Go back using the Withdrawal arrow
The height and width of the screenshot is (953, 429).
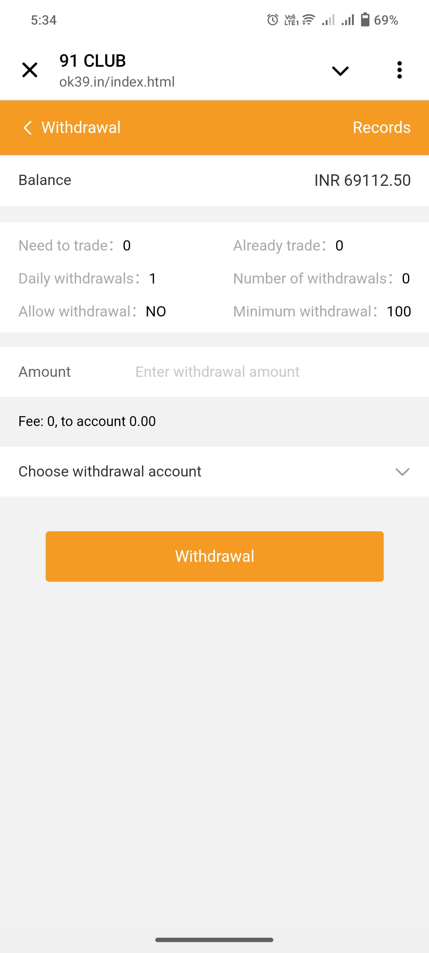tap(27, 128)
